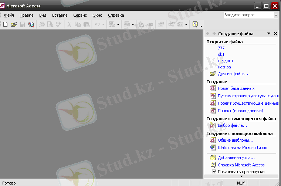Open the Сервис menu

(80, 15)
